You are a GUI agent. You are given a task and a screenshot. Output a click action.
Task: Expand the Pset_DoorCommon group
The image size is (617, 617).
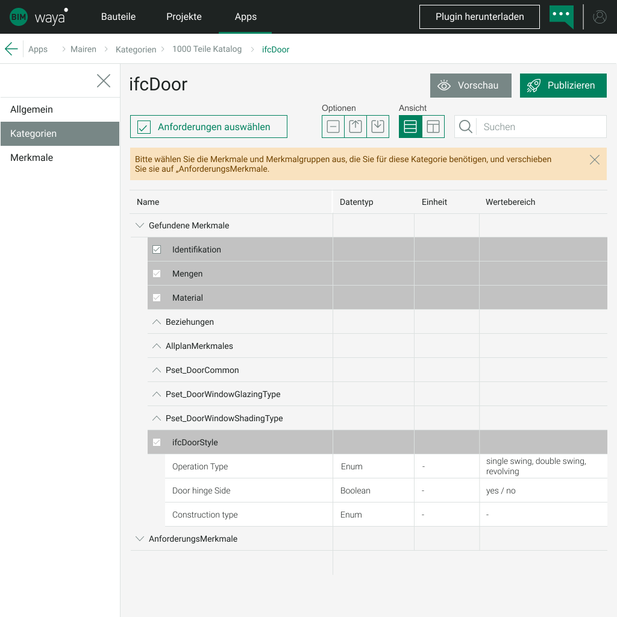click(157, 370)
